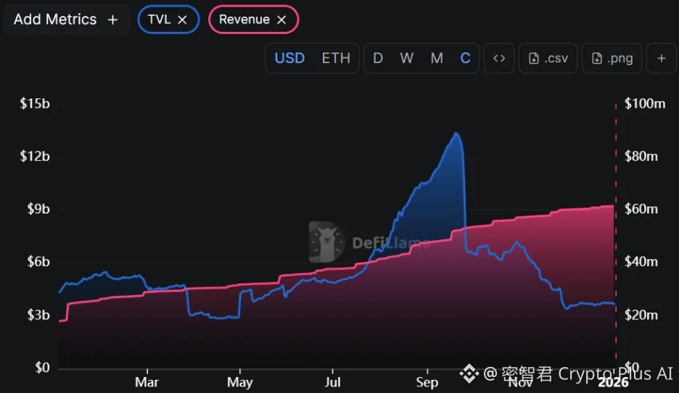The height and width of the screenshot is (393, 679).
Task: Click the $12b left axis label
Action: point(35,156)
